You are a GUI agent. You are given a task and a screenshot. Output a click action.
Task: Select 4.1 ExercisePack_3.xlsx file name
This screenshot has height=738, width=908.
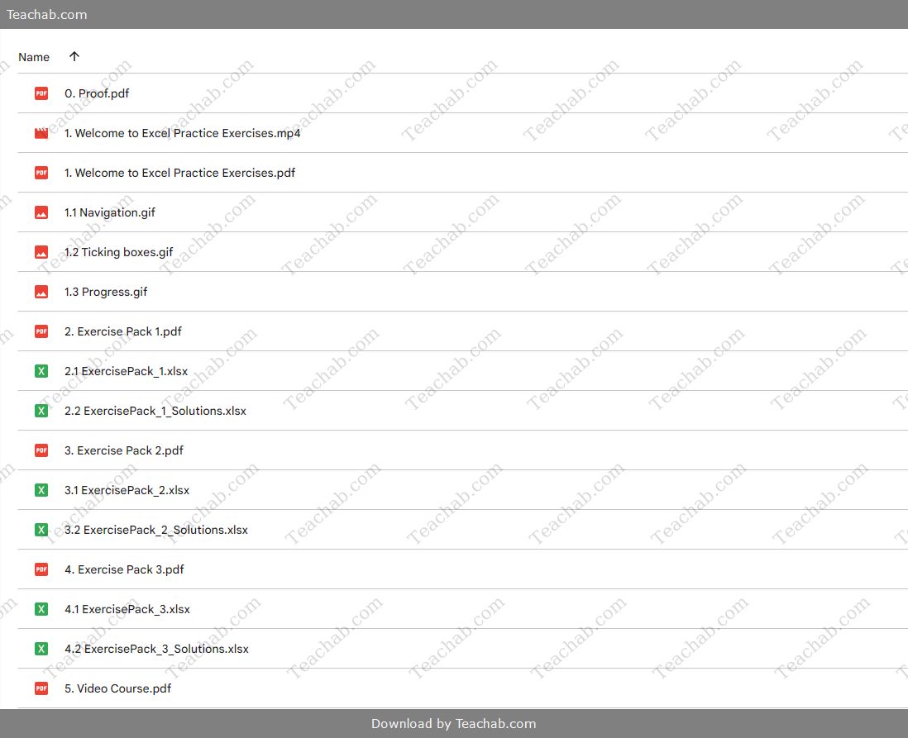(127, 609)
